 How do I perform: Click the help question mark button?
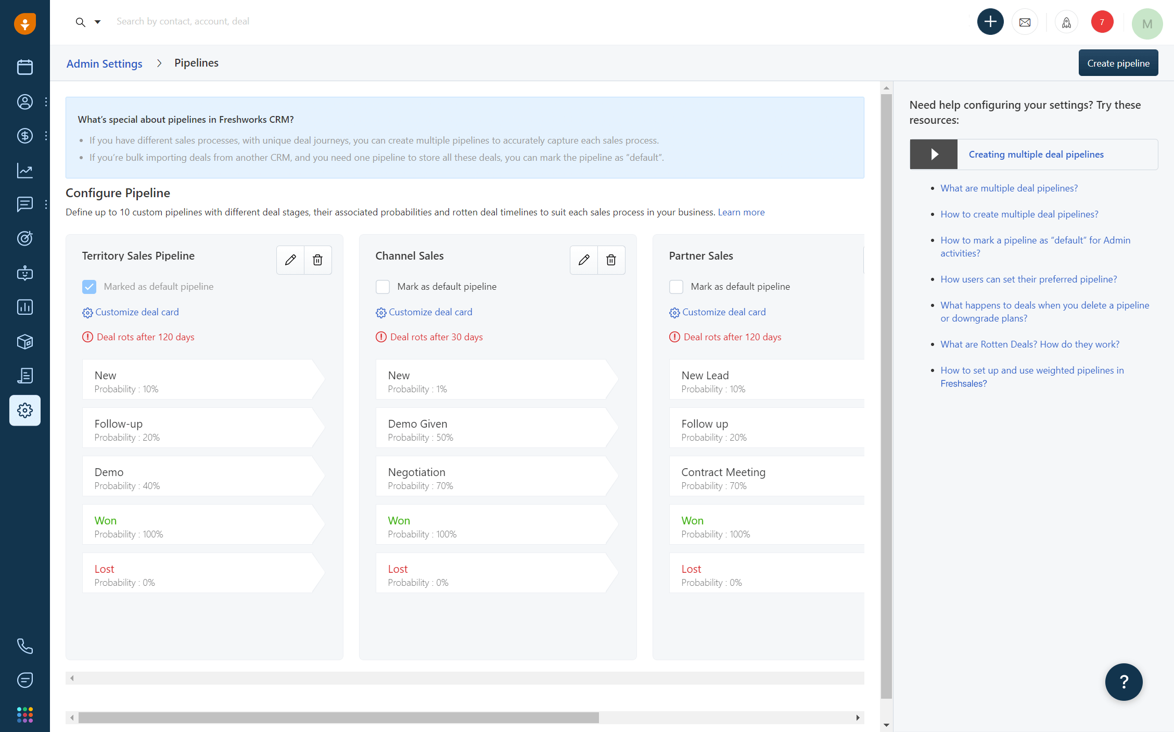[x=1124, y=682]
